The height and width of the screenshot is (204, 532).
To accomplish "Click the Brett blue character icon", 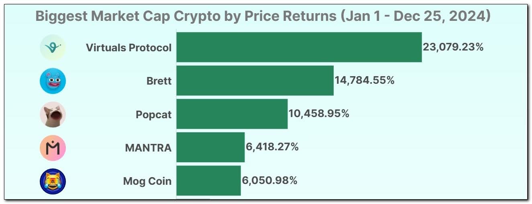I will [x=53, y=81].
